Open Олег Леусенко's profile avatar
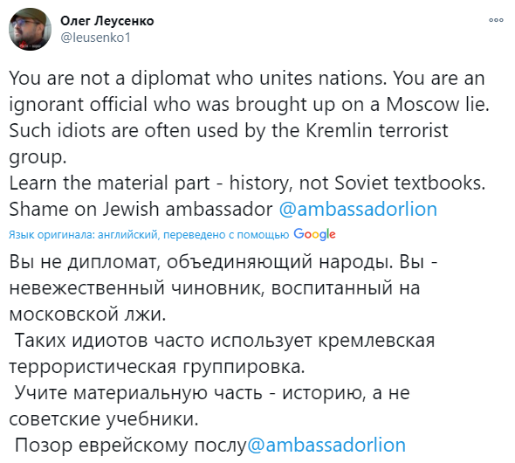Screen dimensions: 515x463 (x=30, y=29)
